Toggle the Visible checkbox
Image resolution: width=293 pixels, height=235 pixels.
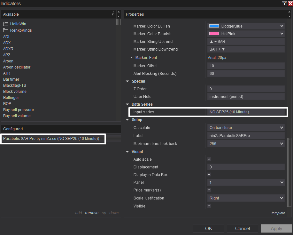coord(209,206)
